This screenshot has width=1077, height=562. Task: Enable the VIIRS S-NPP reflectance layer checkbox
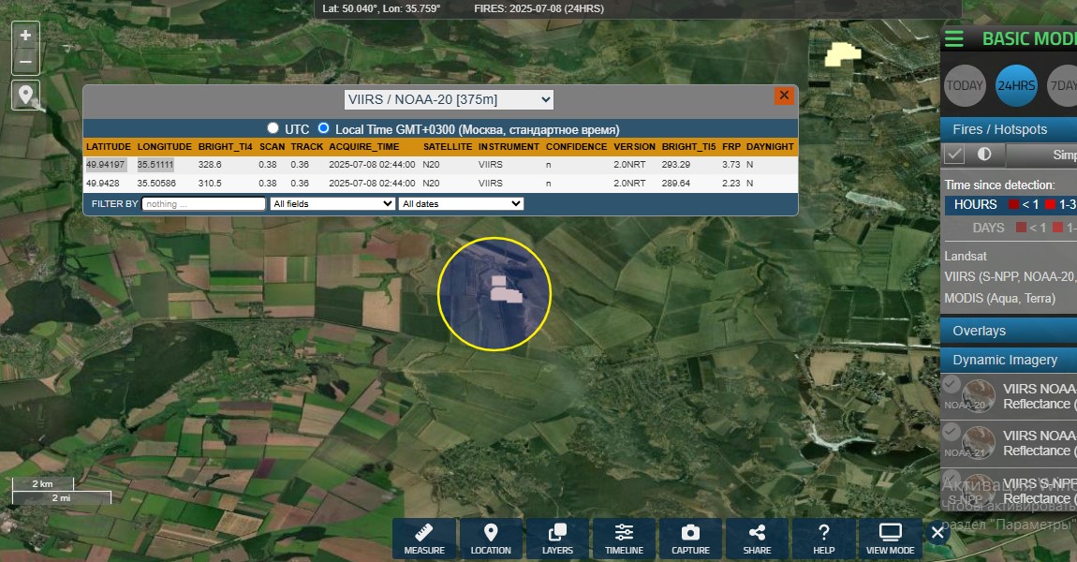coord(952,478)
